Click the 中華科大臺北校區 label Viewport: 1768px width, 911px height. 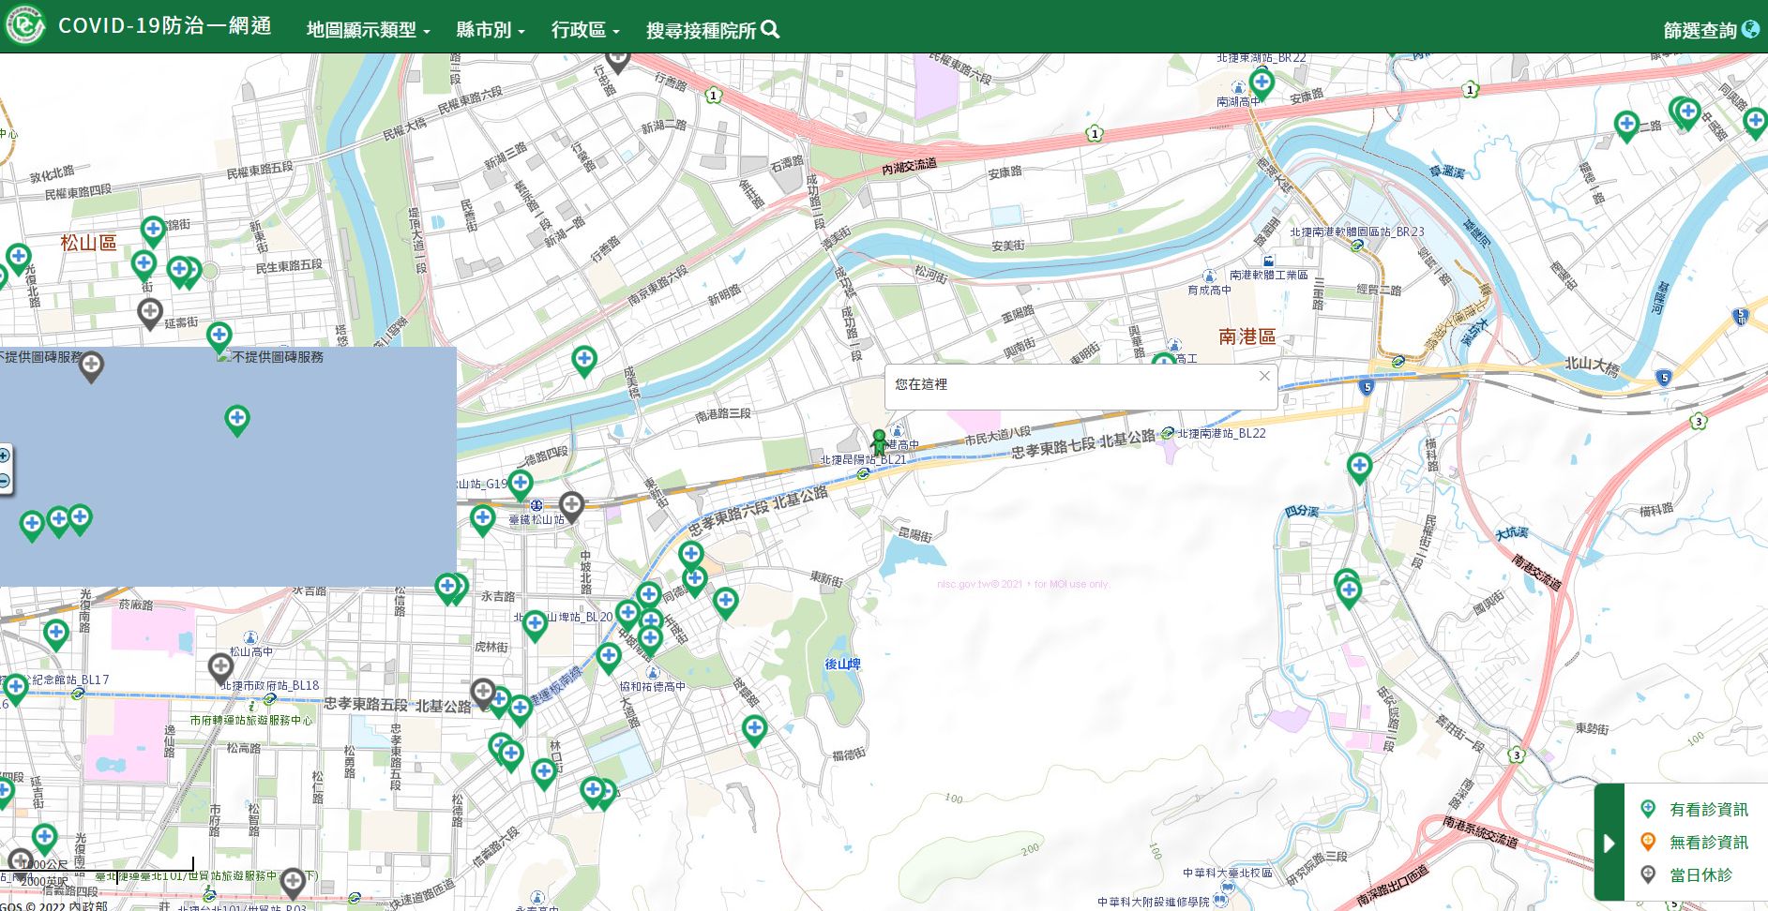pyautogui.click(x=1228, y=873)
